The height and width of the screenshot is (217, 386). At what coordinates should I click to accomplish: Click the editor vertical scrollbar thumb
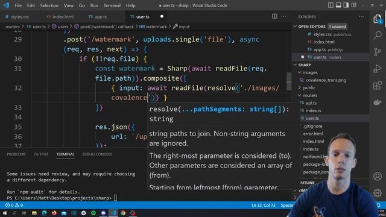(x=289, y=81)
